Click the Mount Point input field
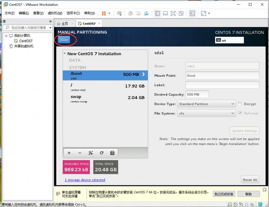 [x=222, y=76]
